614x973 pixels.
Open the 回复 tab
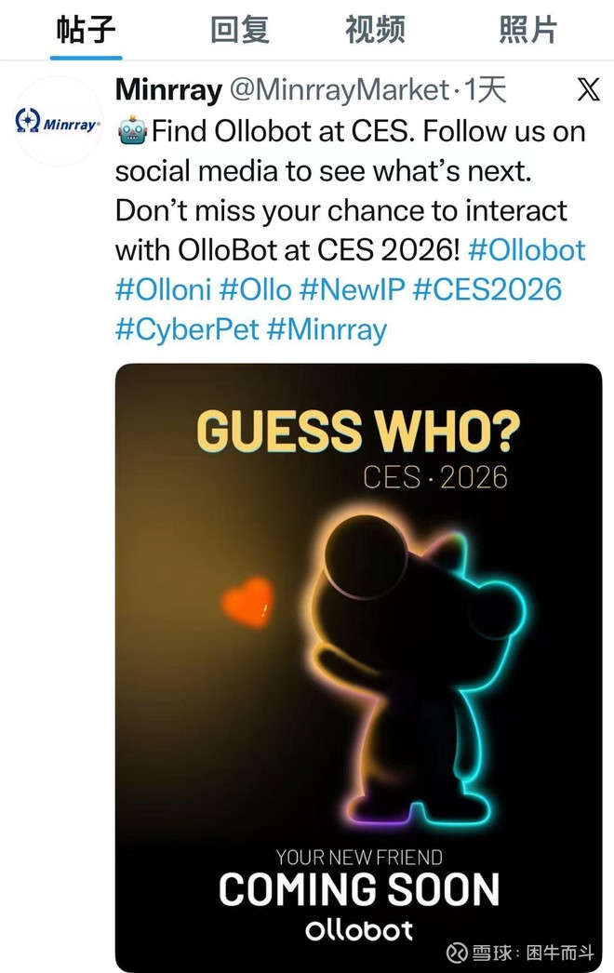[239, 30]
